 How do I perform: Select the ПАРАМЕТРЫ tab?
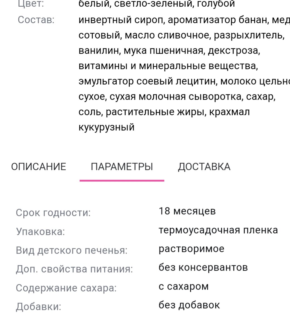(x=122, y=167)
